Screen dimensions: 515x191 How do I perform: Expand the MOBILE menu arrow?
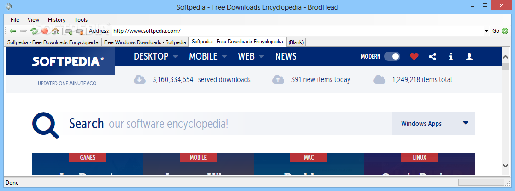coord(225,57)
